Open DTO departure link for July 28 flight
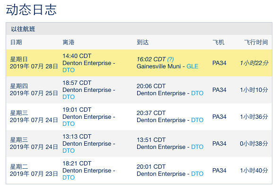 coord(69,70)
